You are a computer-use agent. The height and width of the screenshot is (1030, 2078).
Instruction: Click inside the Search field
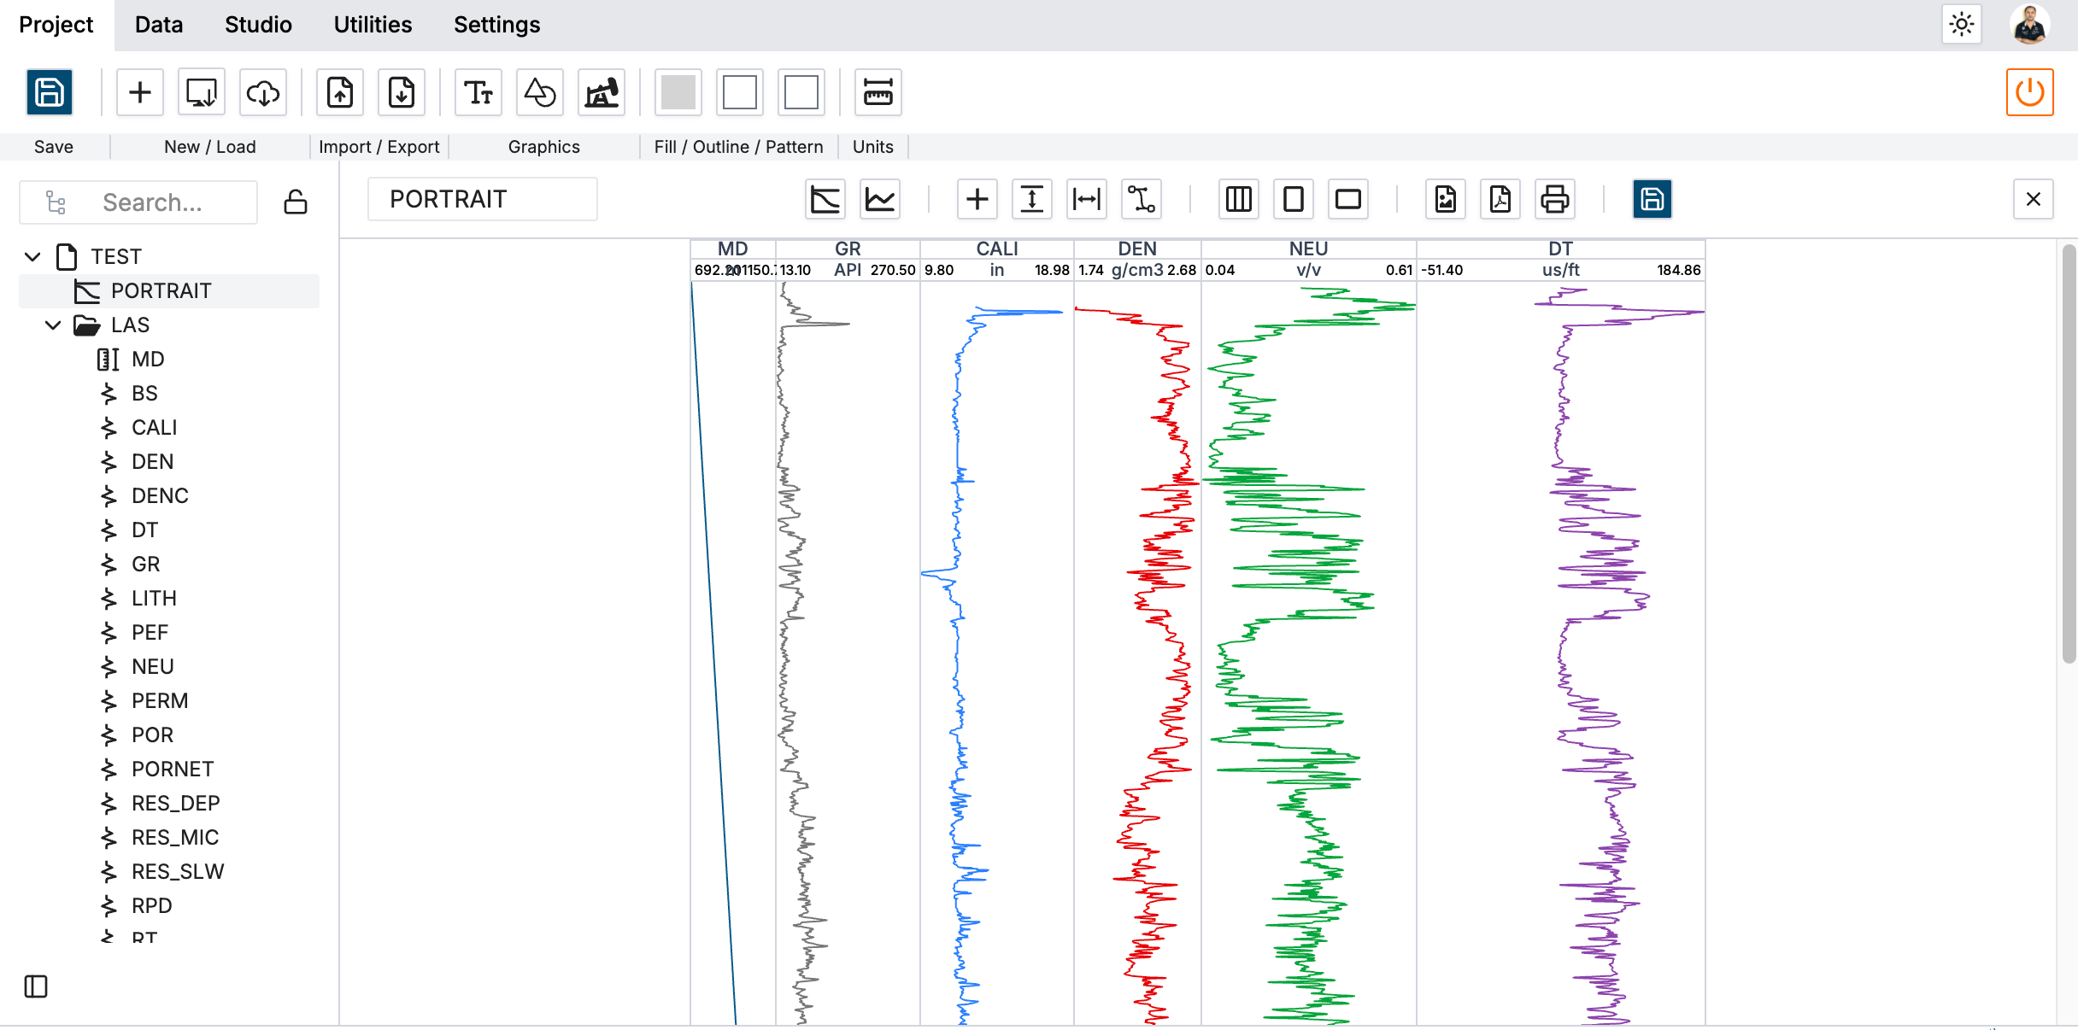[162, 202]
